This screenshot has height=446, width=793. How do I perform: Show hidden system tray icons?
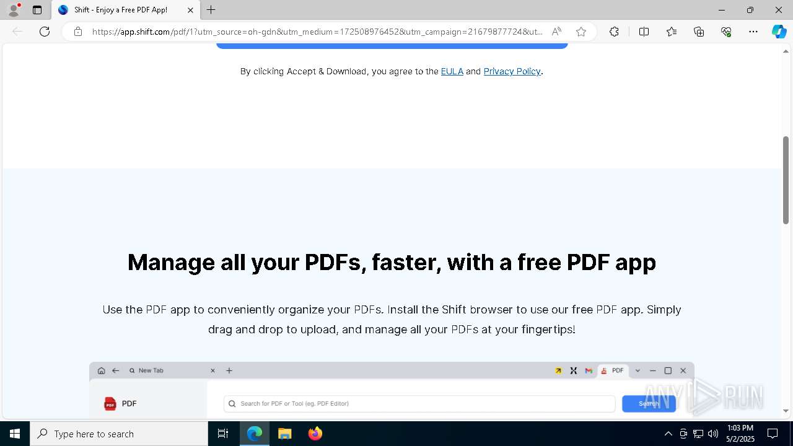click(668, 434)
